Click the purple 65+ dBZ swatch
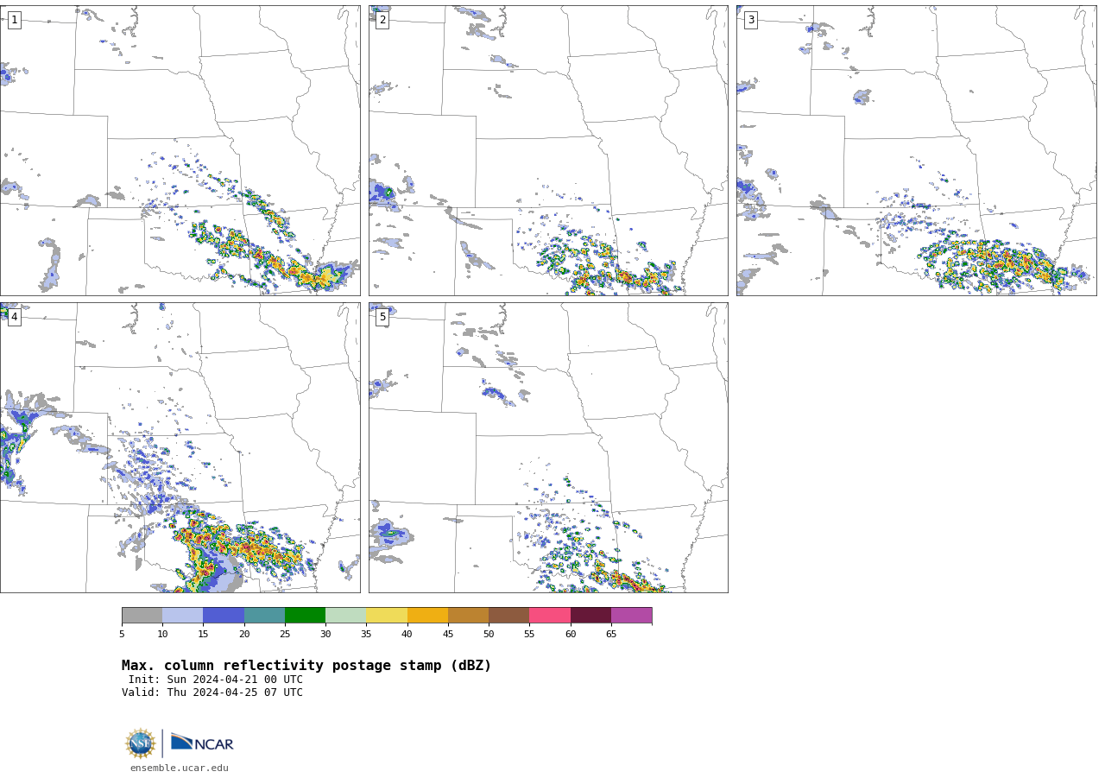The image size is (1105, 778). [x=631, y=616]
